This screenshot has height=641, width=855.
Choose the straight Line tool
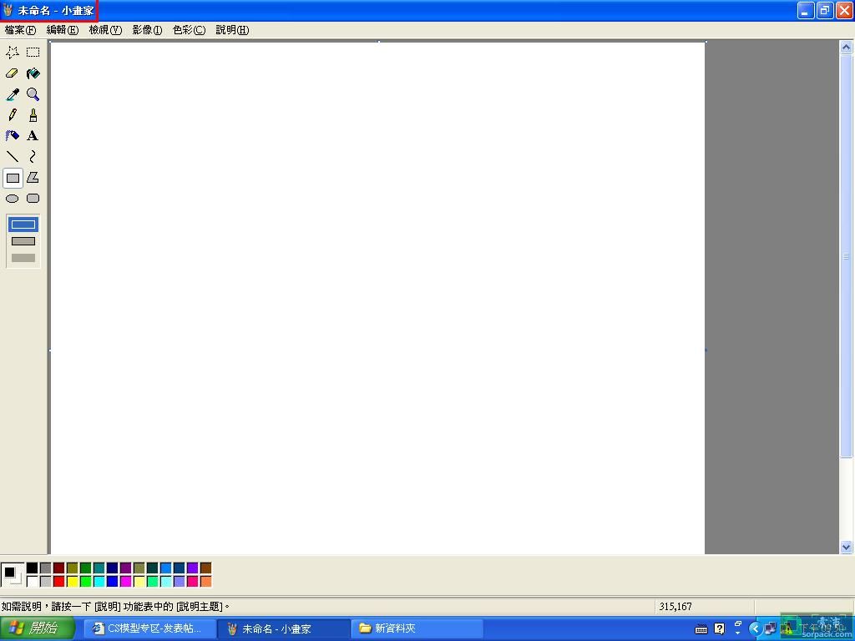pyautogui.click(x=12, y=156)
